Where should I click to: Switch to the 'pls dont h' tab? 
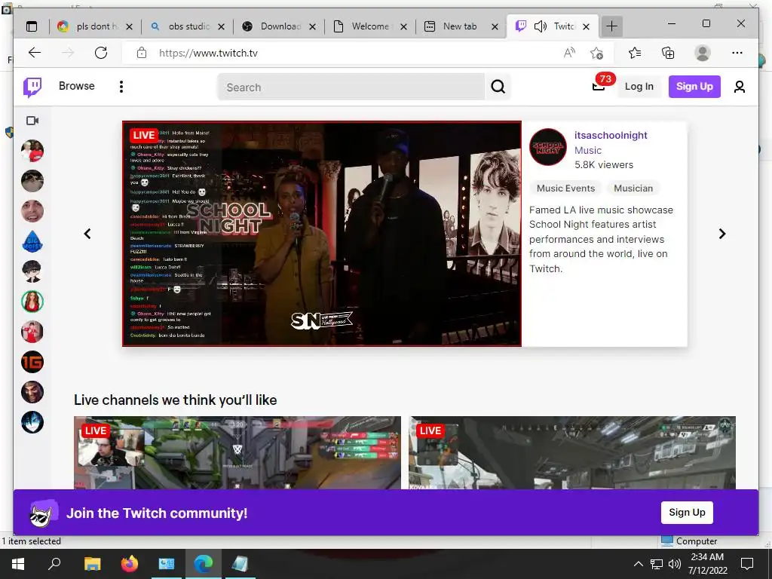[x=95, y=26]
